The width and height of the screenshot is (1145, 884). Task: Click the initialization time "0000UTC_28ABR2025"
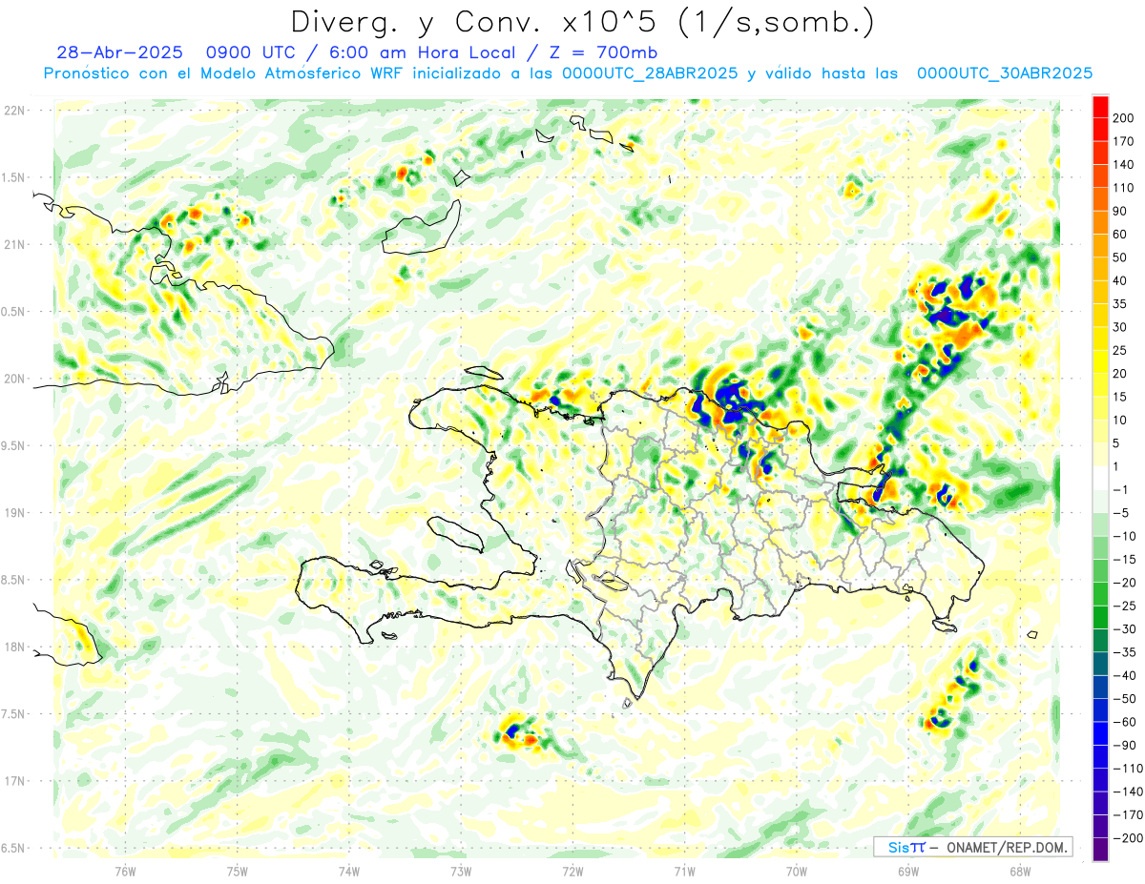[650, 73]
